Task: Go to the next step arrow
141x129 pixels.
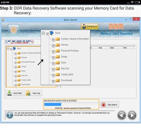Action: point(132,115)
